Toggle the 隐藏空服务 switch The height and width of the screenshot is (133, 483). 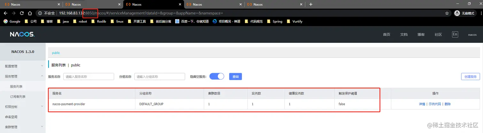(x=217, y=77)
